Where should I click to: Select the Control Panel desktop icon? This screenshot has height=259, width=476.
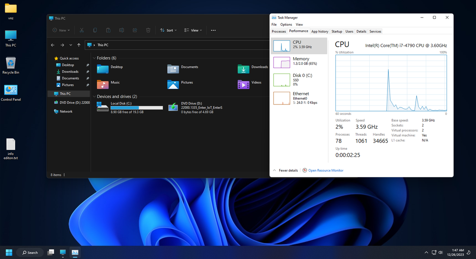pos(11,93)
